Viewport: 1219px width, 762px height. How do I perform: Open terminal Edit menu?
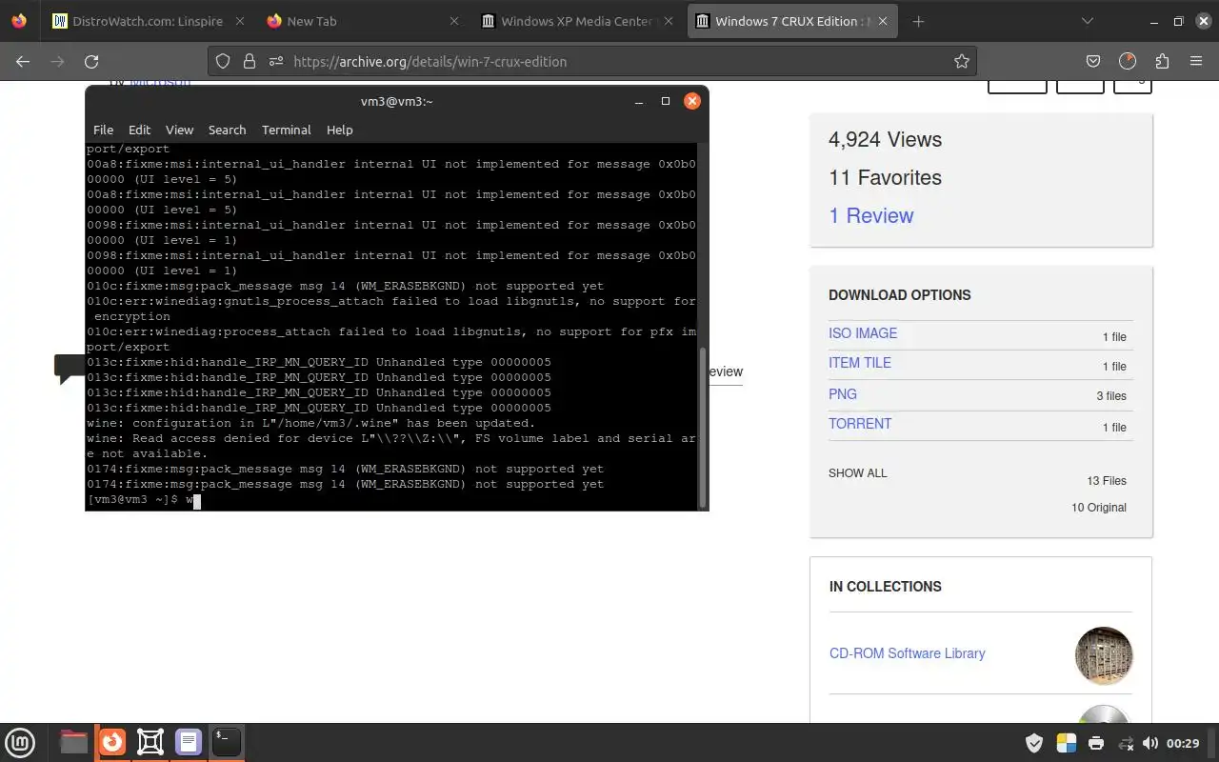[x=139, y=130]
